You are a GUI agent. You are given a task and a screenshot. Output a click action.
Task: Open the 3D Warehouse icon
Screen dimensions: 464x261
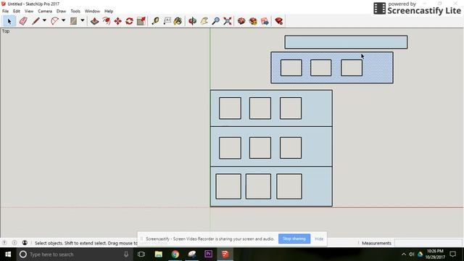coord(241,21)
